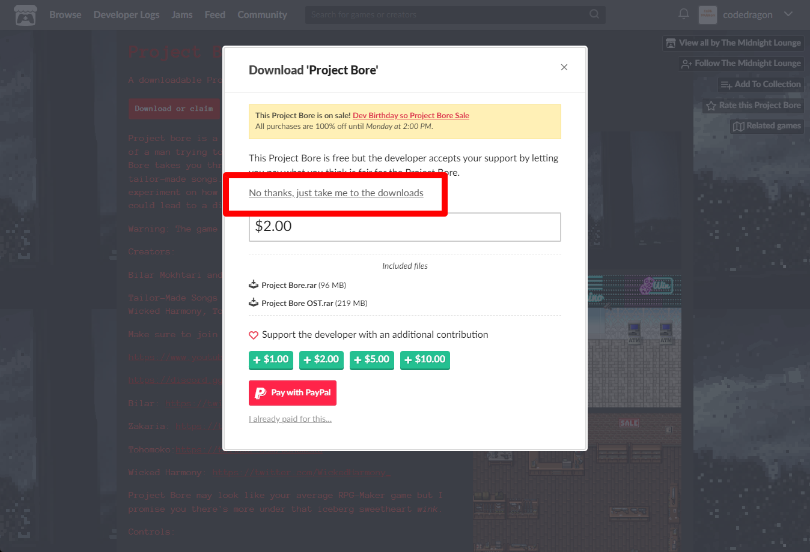Click the Wicked Harmony twitter link
This screenshot has height=552, width=810.
point(301,473)
